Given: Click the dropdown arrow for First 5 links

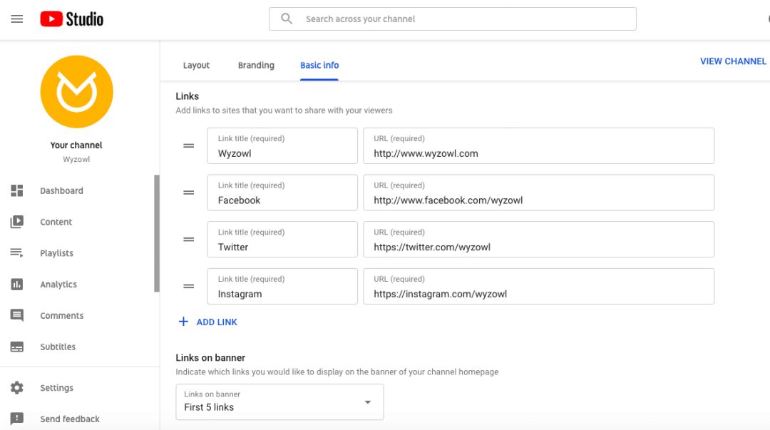Looking at the screenshot, I should click(x=367, y=402).
